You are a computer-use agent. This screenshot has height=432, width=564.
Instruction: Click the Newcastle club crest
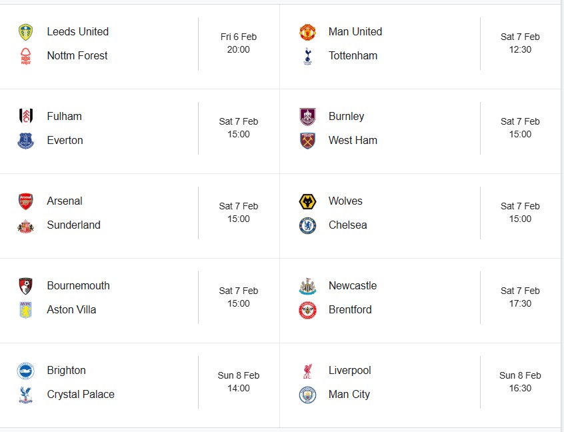(307, 286)
